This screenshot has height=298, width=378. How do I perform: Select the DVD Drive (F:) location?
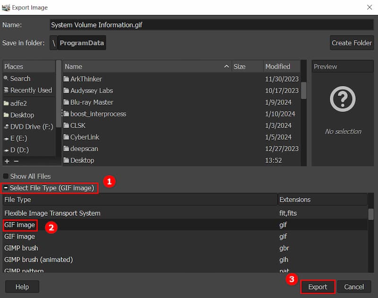pyautogui.click(x=31, y=127)
